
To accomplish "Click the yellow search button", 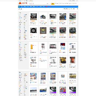I will (53, 4).
